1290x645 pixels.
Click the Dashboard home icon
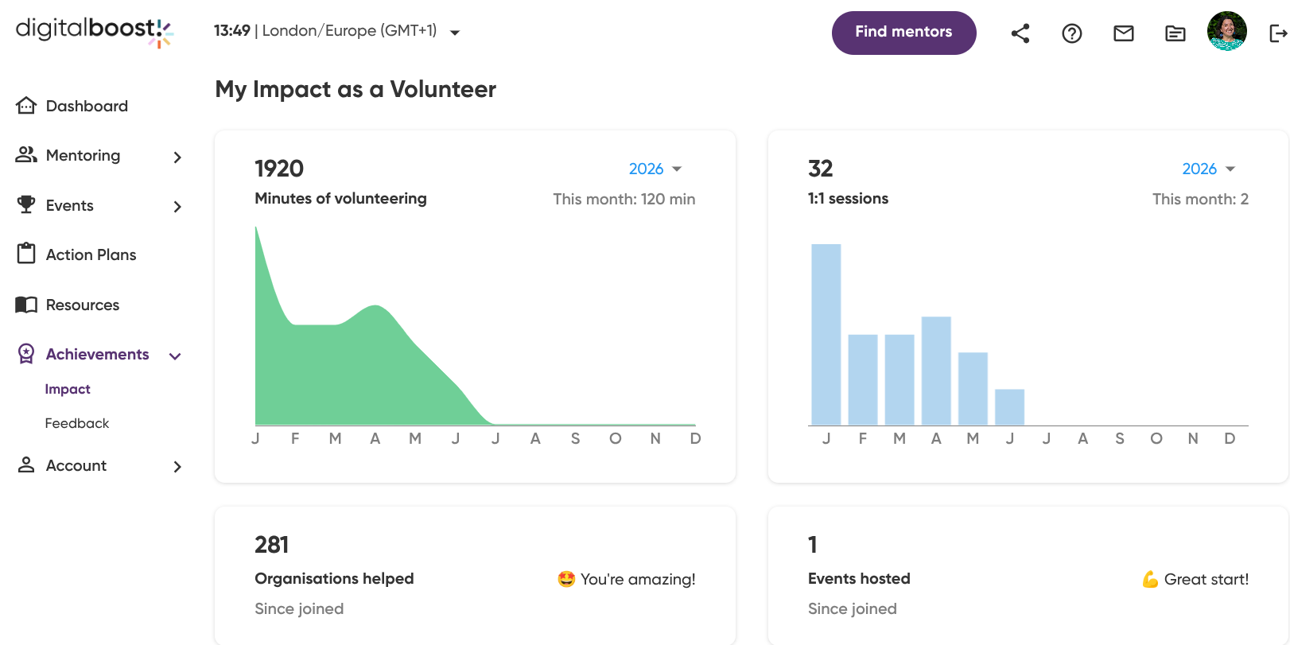point(26,106)
